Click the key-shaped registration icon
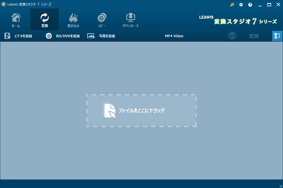The image size is (283, 188). [232, 5]
